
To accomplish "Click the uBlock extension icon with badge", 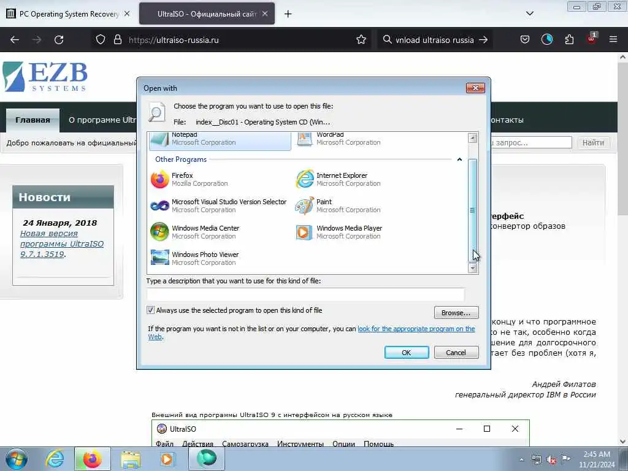I will (x=592, y=39).
